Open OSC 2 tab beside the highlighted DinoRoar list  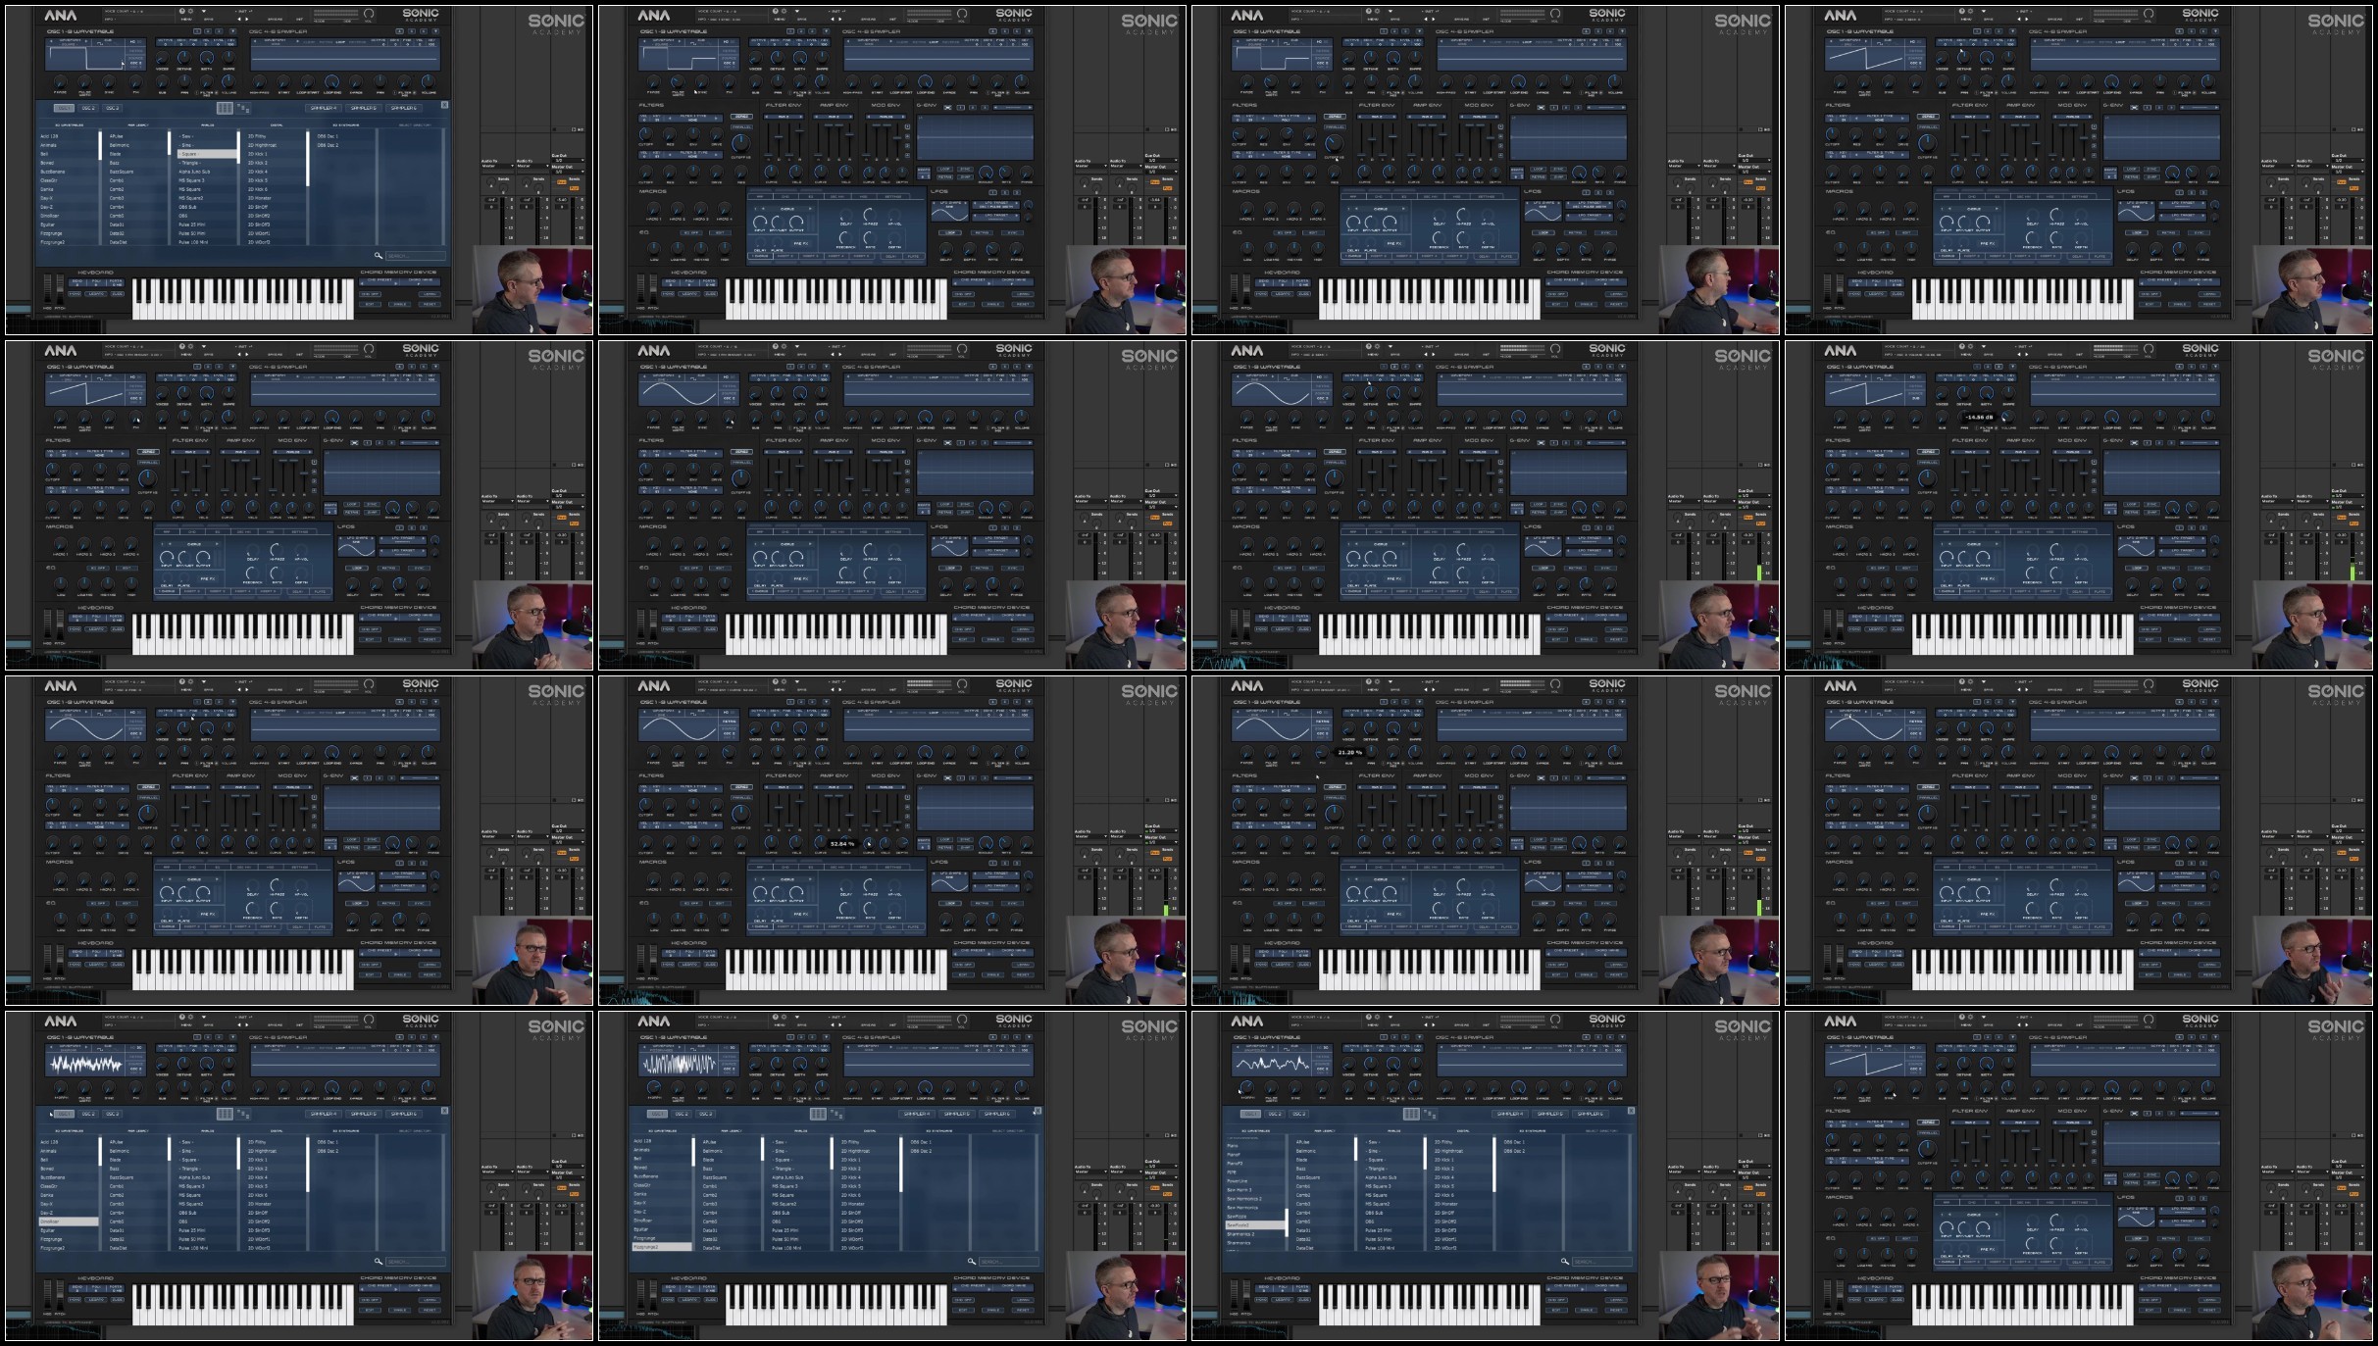88,1114
